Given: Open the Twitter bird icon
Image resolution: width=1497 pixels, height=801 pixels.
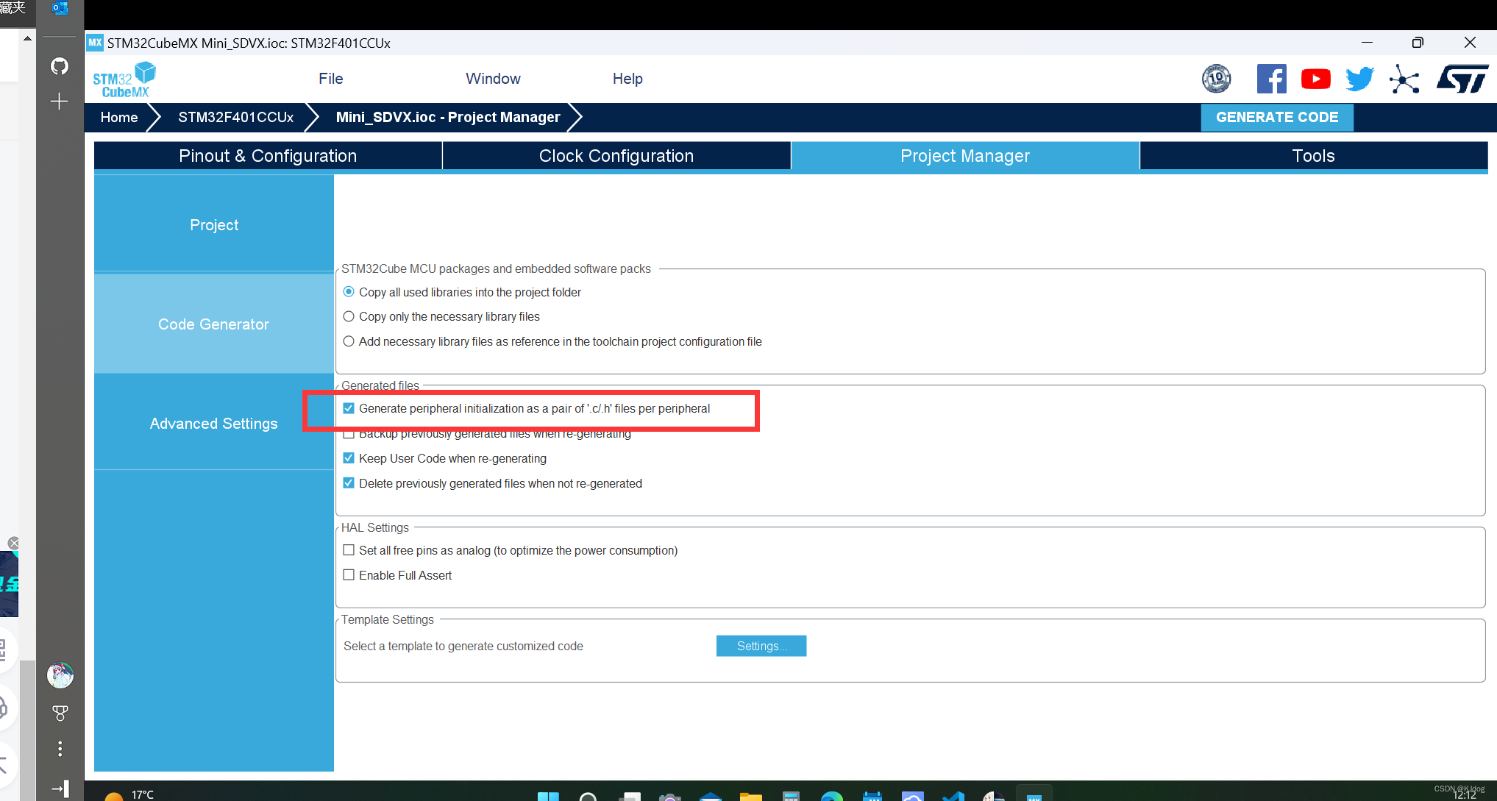Looking at the screenshot, I should [1359, 79].
